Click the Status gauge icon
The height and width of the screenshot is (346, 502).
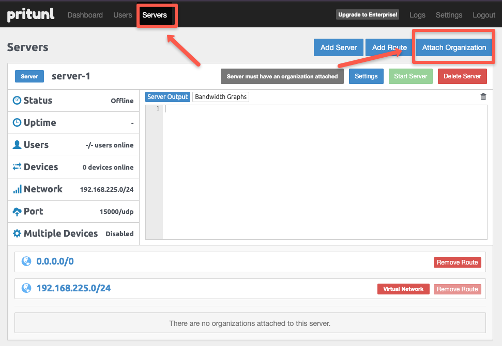(17, 100)
